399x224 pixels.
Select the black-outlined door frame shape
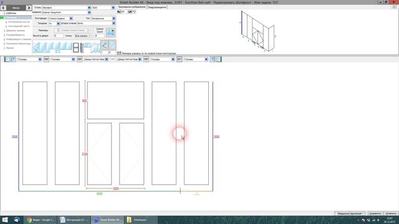(76, 48)
